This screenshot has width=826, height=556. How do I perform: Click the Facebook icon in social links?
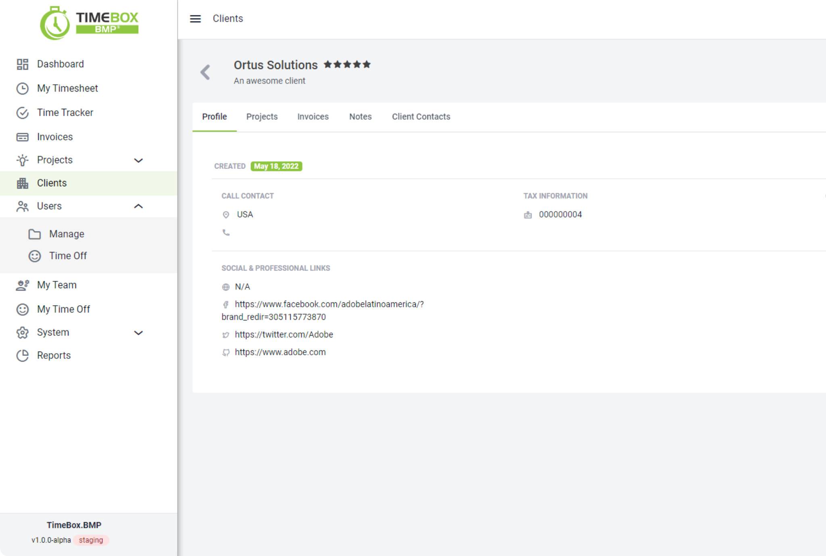[226, 304]
